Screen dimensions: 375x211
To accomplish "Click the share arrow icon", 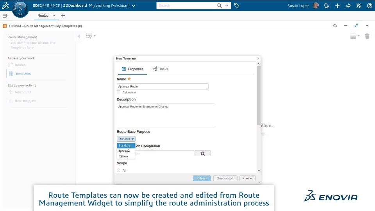I will (x=348, y=5).
